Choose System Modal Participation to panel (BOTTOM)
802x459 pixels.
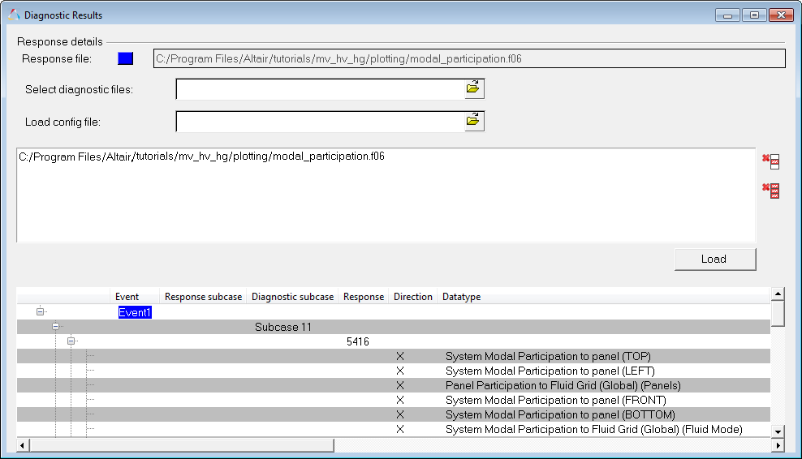pos(560,414)
